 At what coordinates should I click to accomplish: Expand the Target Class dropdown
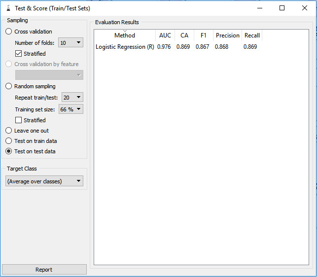tap(44, 181)
